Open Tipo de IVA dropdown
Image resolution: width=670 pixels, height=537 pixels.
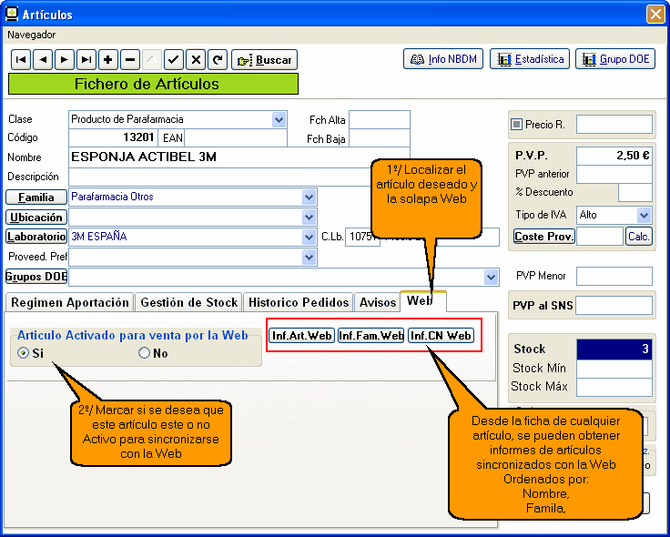click(x=645, y=215)
